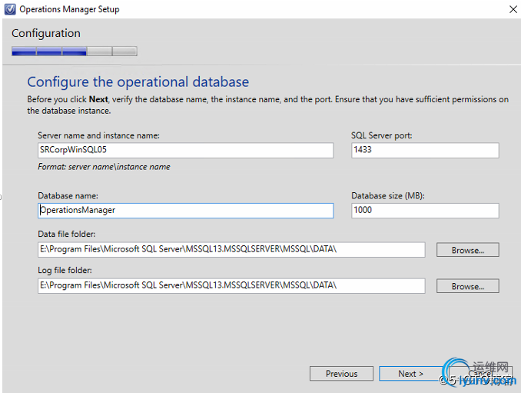Close the Operations Manager Setup window
Viewport: 521px width, 393px height.
point(513,9)
